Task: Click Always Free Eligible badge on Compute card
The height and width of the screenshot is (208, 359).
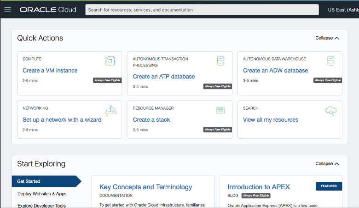Action: 107,80
